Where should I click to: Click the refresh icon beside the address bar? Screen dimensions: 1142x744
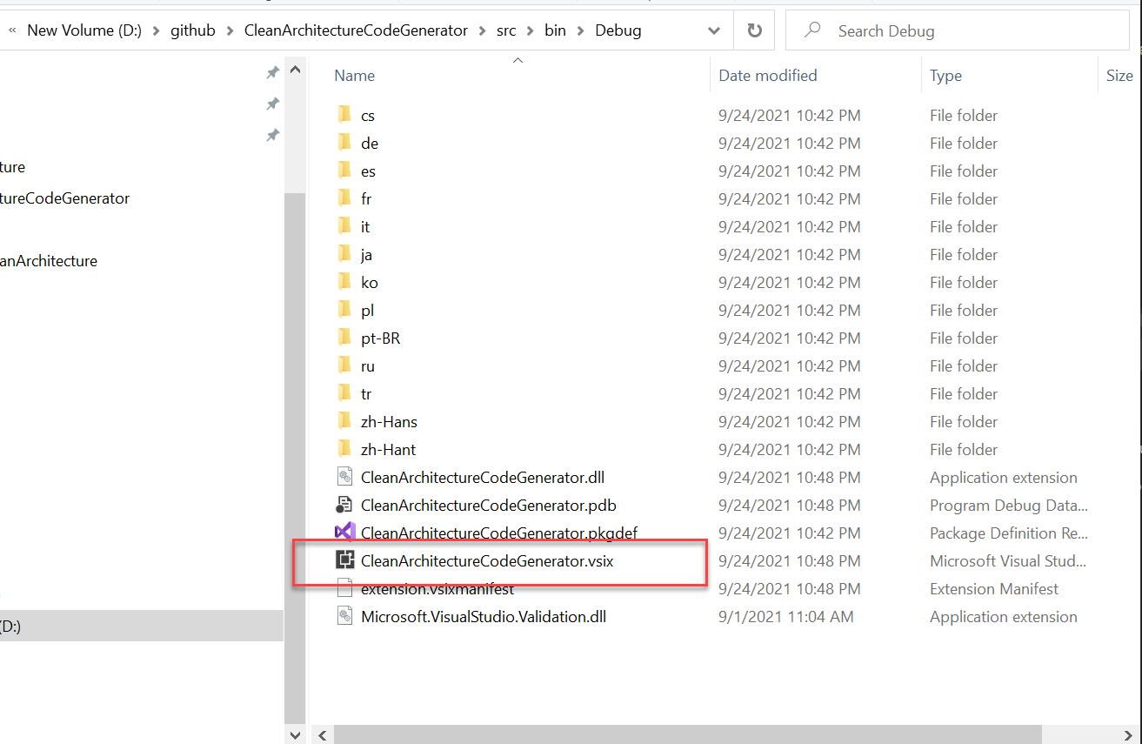(754, 30)
